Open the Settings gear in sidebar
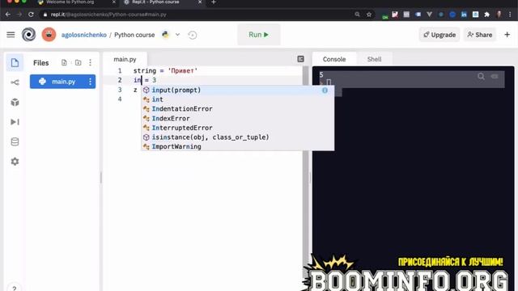Viewport: 518px width, 291px height. 15,162
